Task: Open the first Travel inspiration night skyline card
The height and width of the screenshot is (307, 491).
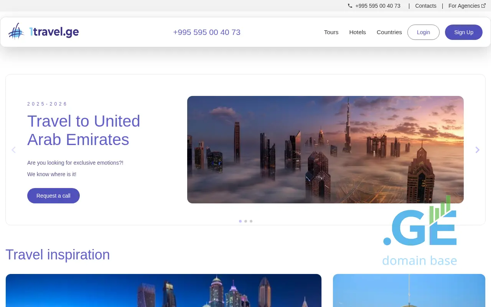Action: 163,290
